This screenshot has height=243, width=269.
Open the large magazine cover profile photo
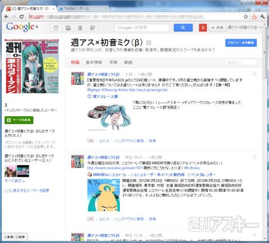32,66
